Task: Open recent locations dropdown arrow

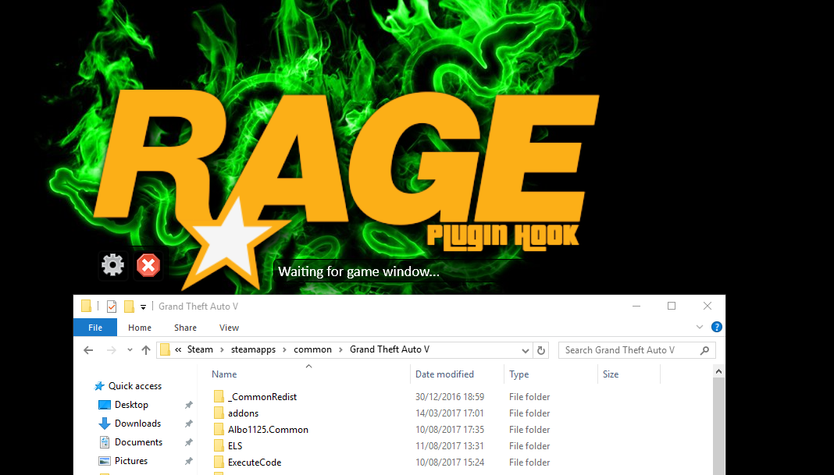Action: tap(130, 349)
